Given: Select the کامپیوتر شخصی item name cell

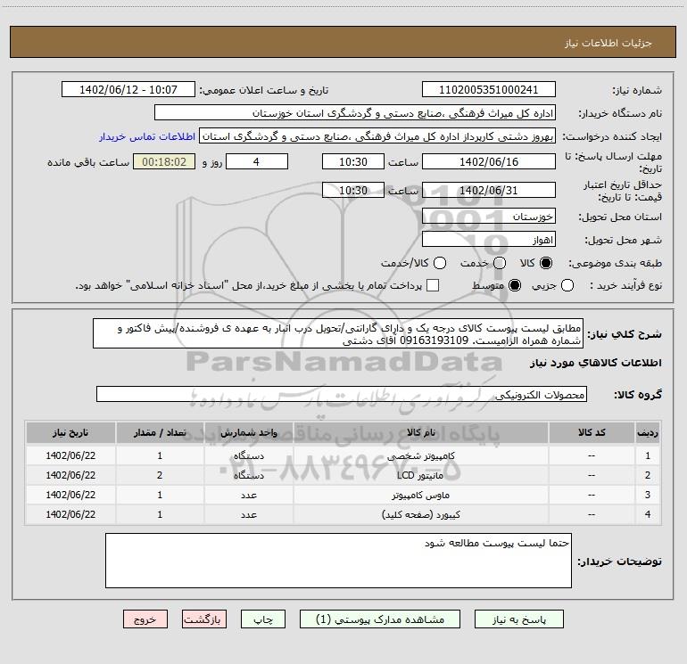Looking at the screenshot, I should [420, 455].
